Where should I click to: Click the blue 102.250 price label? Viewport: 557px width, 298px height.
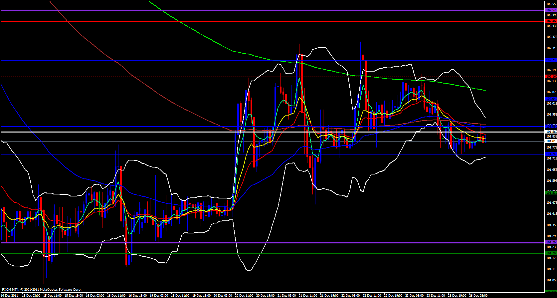[x=551, y=60]
